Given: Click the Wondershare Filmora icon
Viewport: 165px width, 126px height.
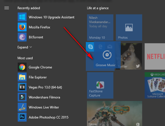Looking at the screenshot, I should [x=22, y=97].
